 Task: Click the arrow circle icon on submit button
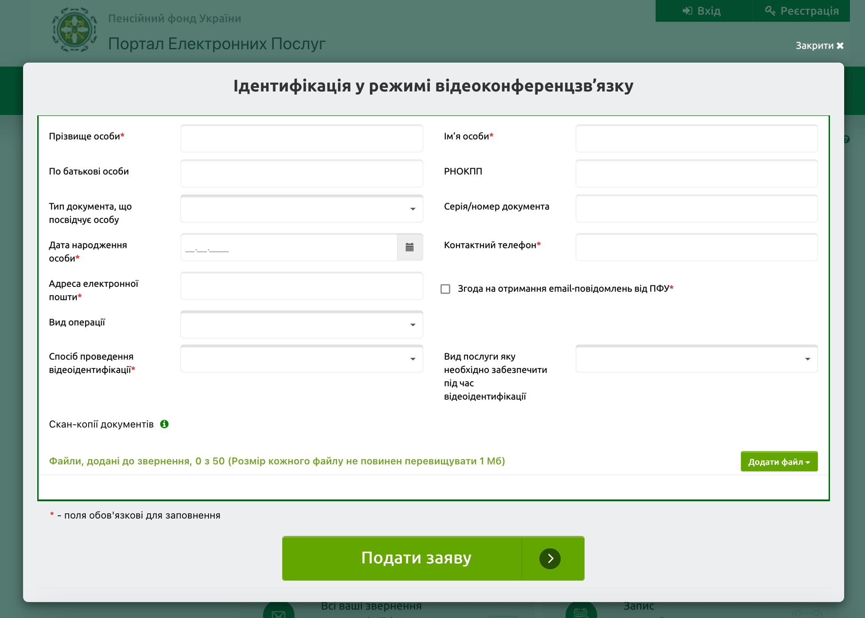point(550,559)
